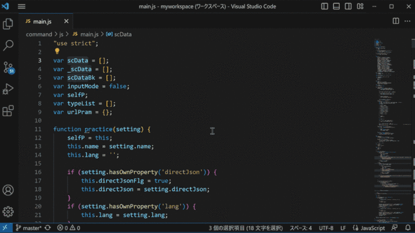The height and width of the screenshot is (233, 415).
Task: Switch git branch via master* status item
Action: tap(29, 228)
